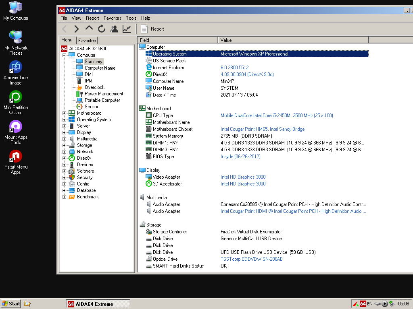Screen dimensions: 413x309
Task: Sort by the Value column header
Action: 293,40
